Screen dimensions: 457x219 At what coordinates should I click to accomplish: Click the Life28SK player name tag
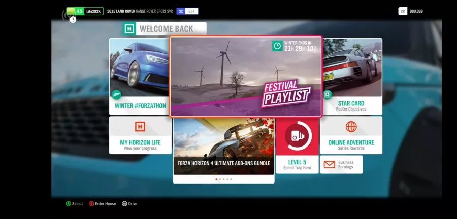[x=93, y=11]
